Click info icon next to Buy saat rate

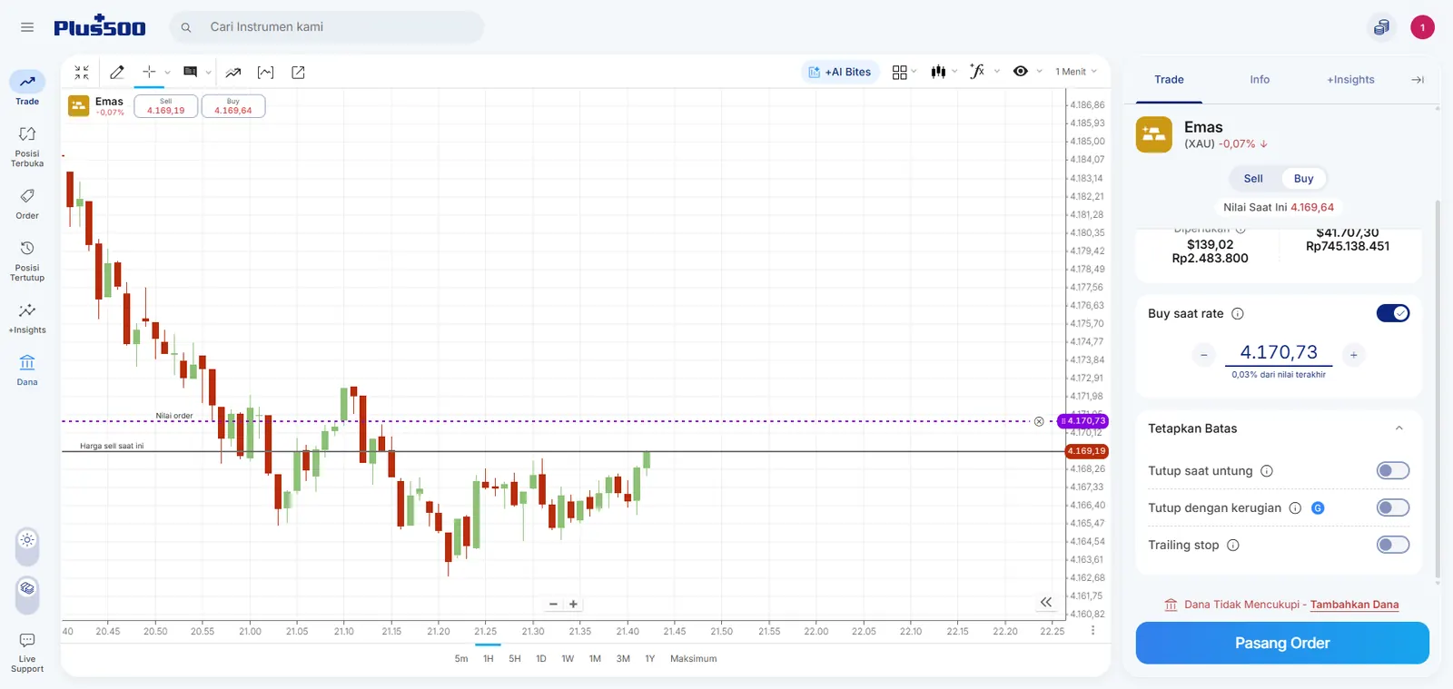coord(1237,314)
